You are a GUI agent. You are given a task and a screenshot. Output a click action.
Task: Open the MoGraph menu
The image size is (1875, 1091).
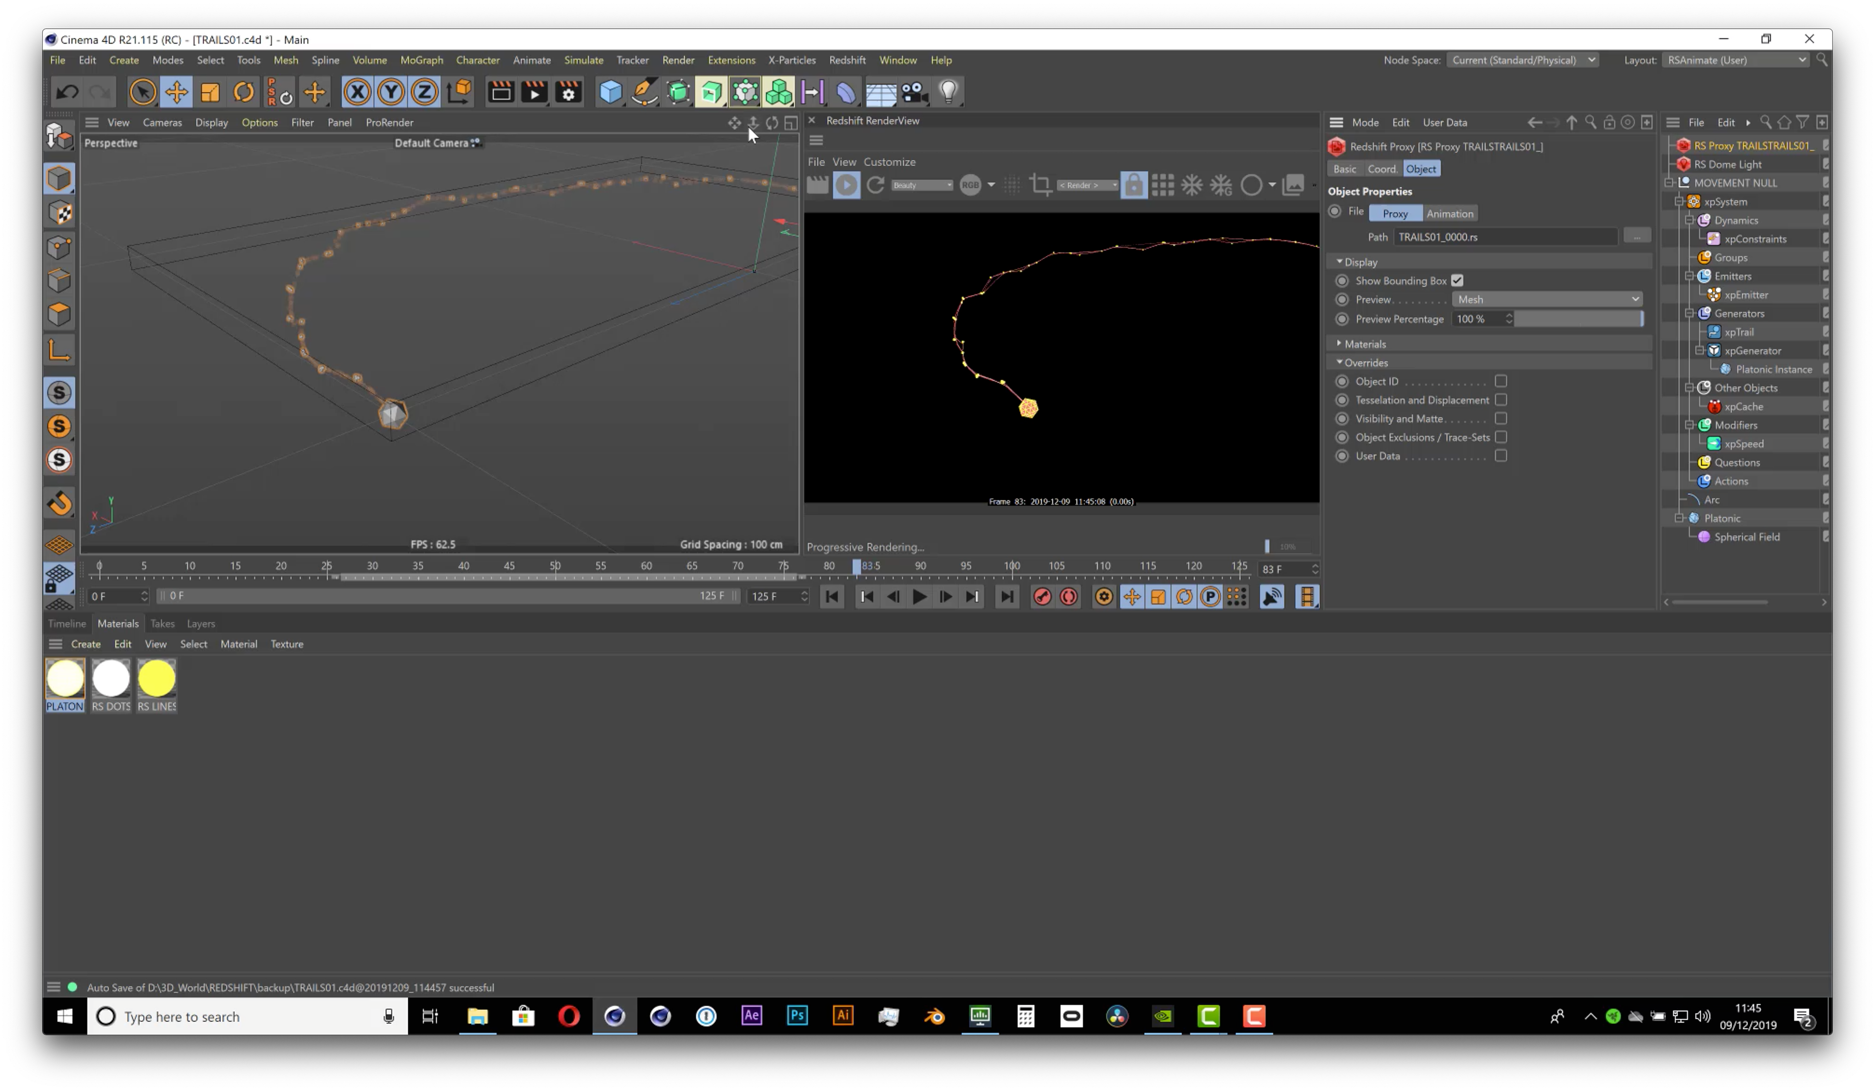tap(421, 60)
